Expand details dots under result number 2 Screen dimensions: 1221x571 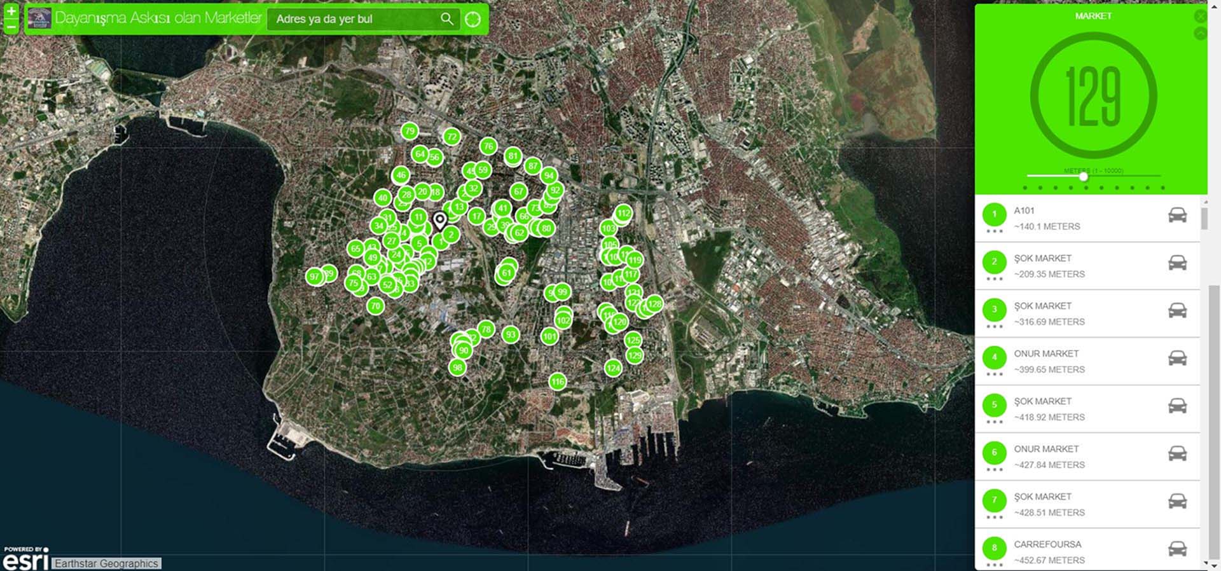[994, 279]
